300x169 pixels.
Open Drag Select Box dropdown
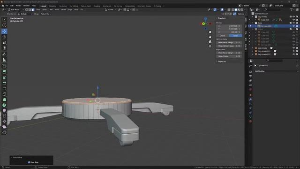[46, 14]
